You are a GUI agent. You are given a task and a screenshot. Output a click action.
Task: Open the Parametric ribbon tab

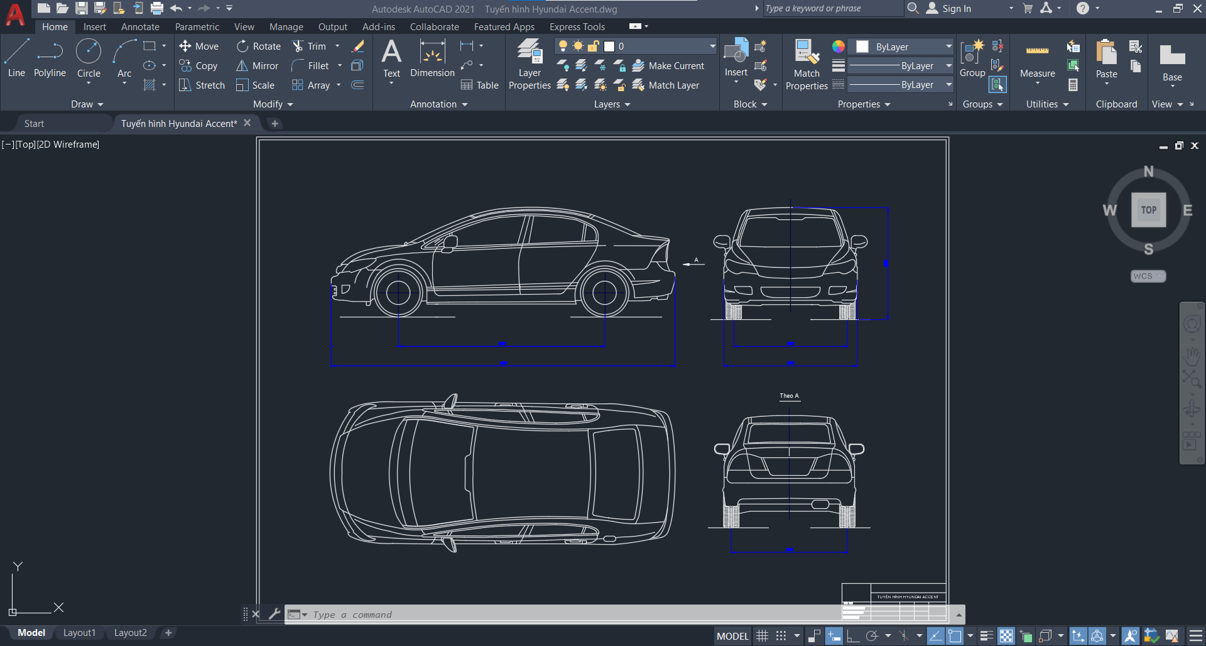pyautogui.click(x=197, y=26)
